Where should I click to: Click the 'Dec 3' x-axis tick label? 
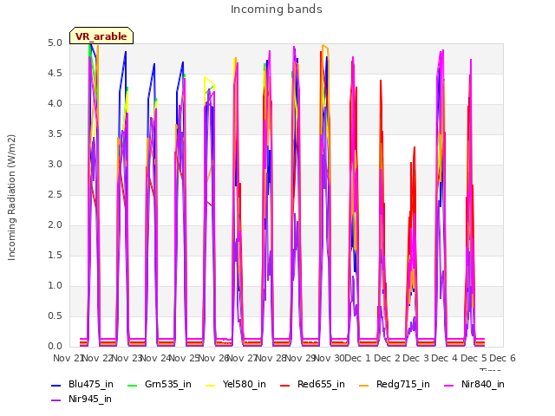416,358
